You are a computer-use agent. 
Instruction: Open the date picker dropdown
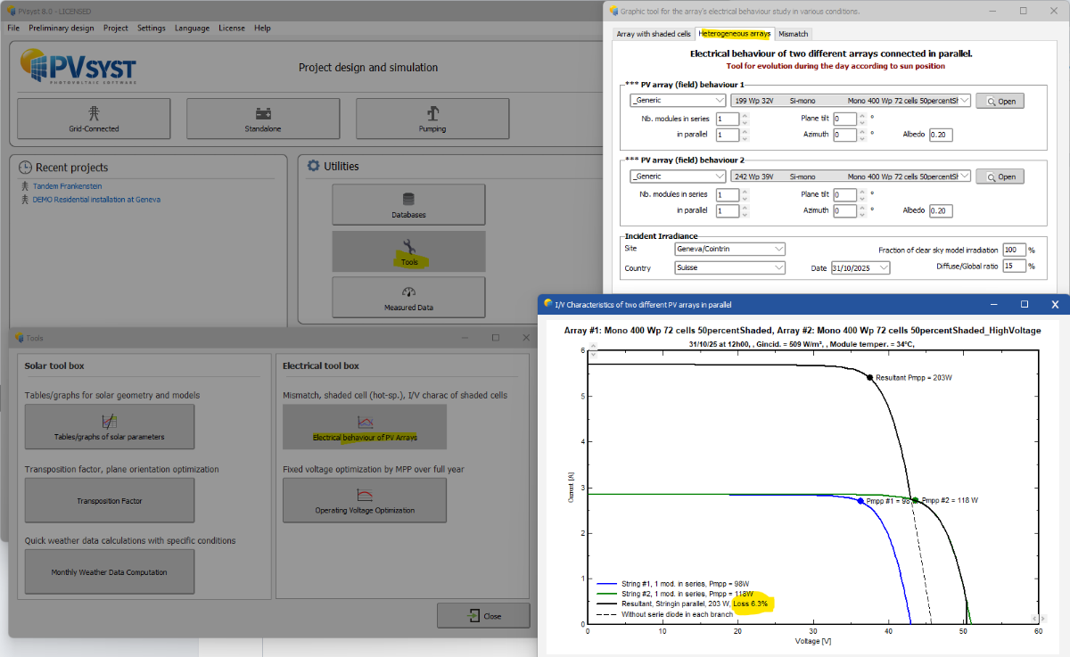pyautogui.click(x=884, y=267)
